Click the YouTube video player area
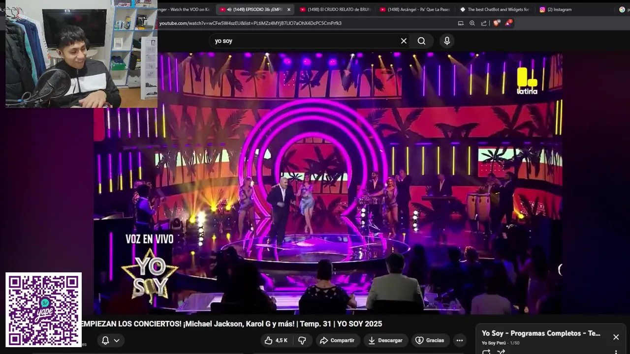 (328, 183)
